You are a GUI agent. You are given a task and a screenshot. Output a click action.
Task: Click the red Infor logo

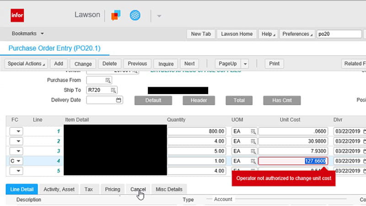(x=17, y=16)
